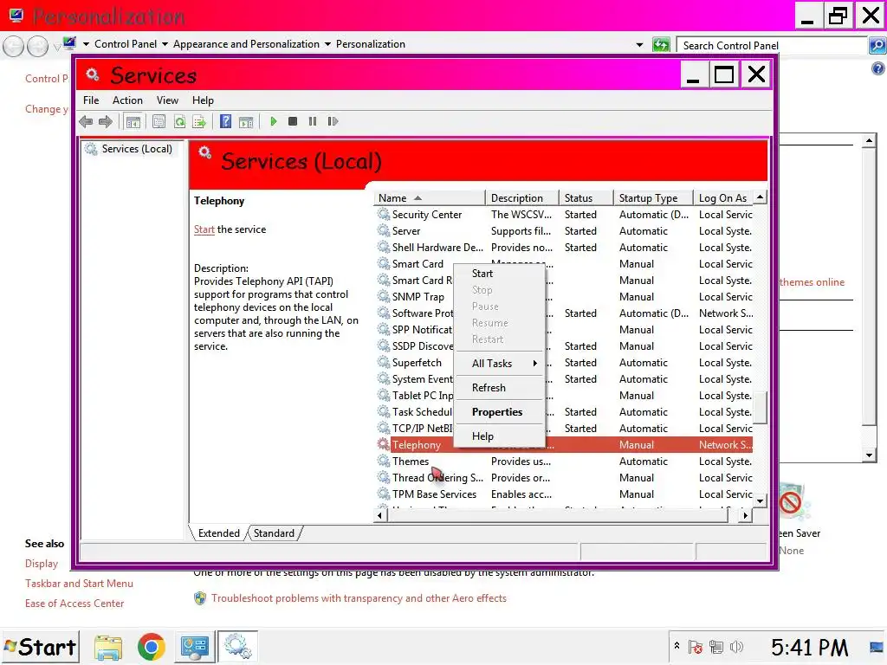Select the Themes service row
The width and height of the screenshot is (887, 665).
click(x=564, y=462)
